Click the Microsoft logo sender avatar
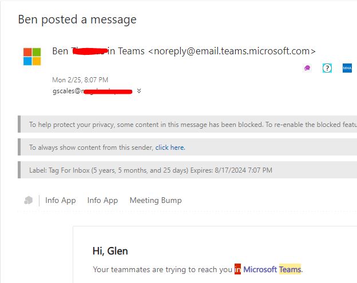Image resolution: width=357 pixels, height=283 pixels. (32, 57)
